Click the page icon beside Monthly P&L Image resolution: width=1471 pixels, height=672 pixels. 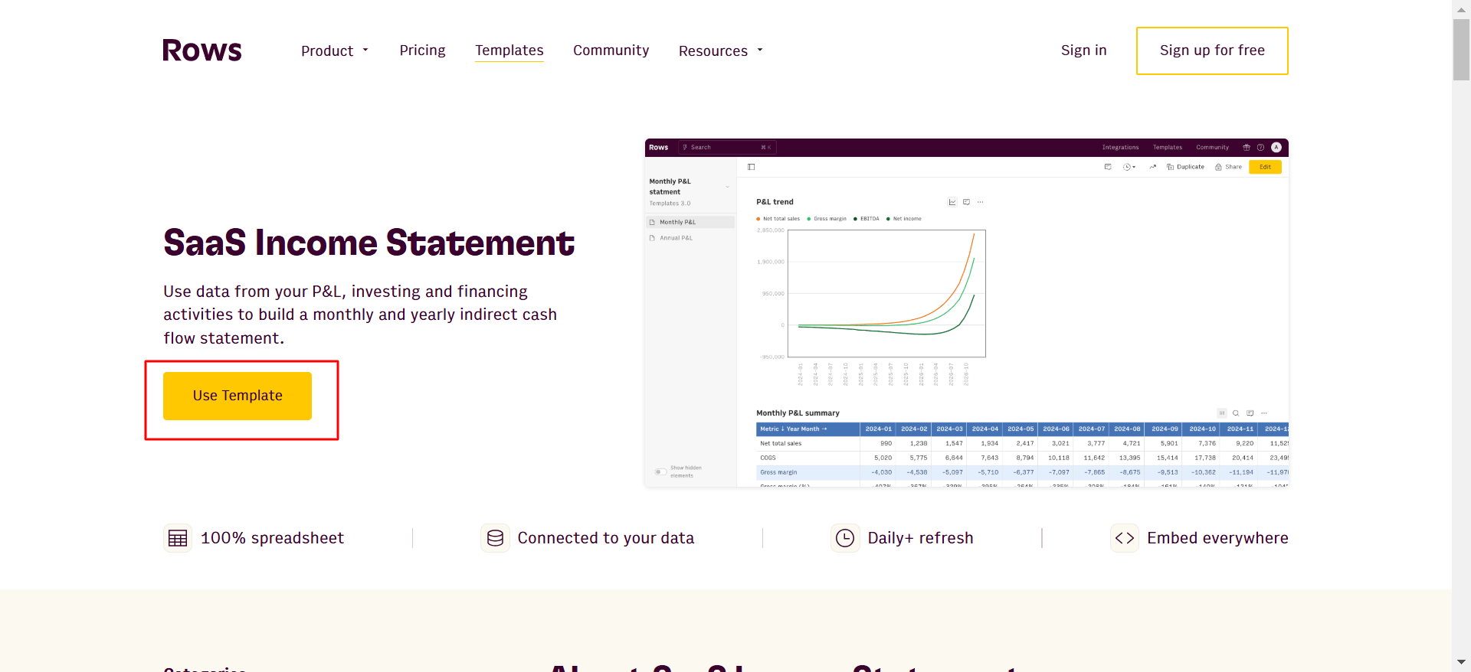653,222
